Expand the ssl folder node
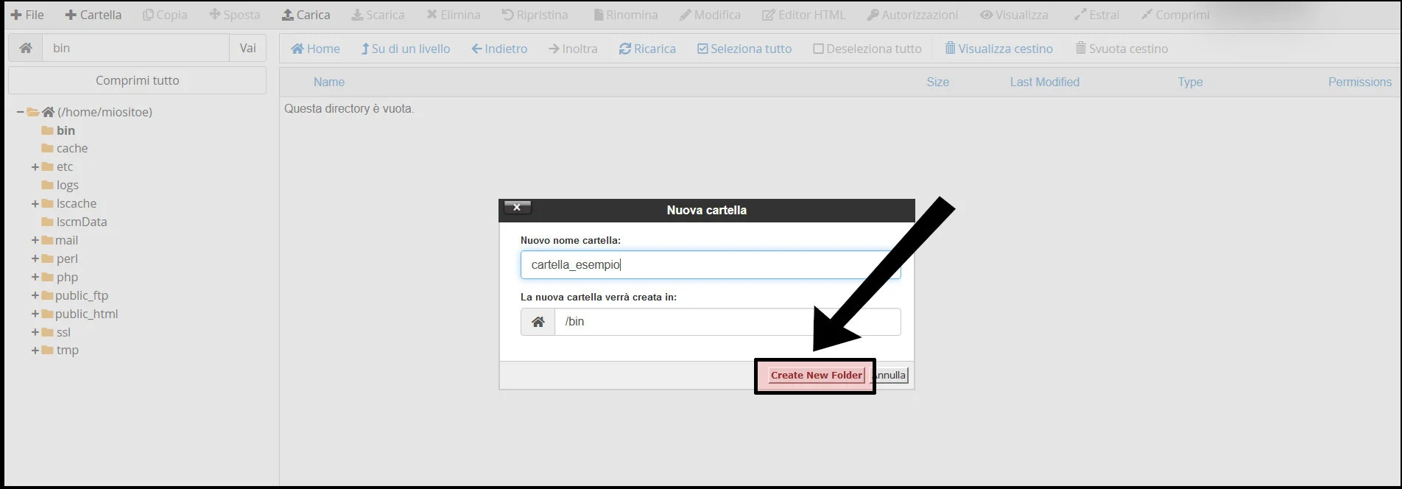Viewport: 1402px width, 489px height. click(x=35, y=333)
